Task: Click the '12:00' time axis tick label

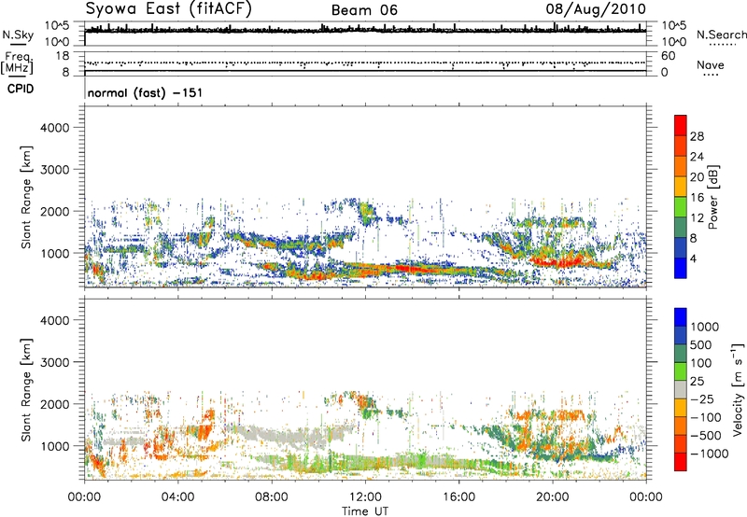Action: pos(365,497)
